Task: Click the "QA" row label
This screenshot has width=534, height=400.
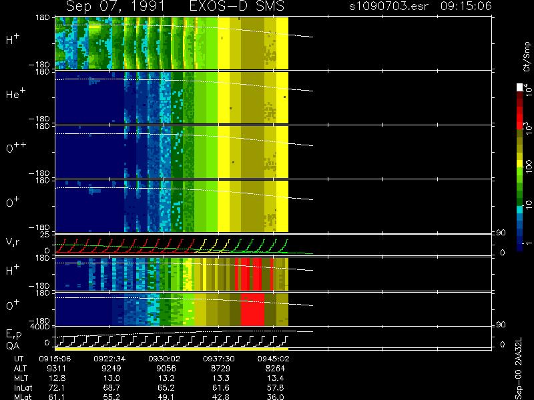Action: [13, 346]
